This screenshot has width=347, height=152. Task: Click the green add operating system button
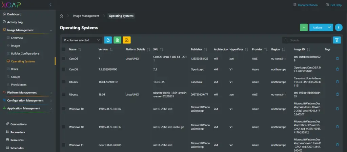click(x=304, y=27)
